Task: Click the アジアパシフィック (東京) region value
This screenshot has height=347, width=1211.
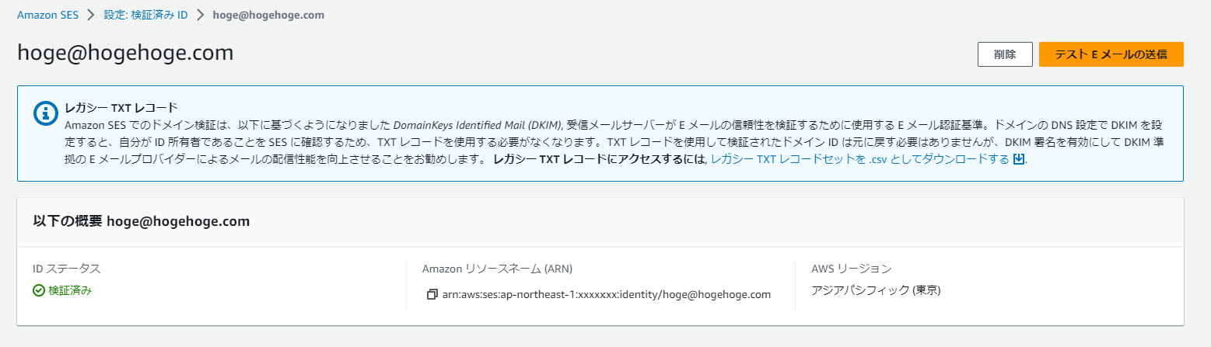Action: click(x=877, y=290)
